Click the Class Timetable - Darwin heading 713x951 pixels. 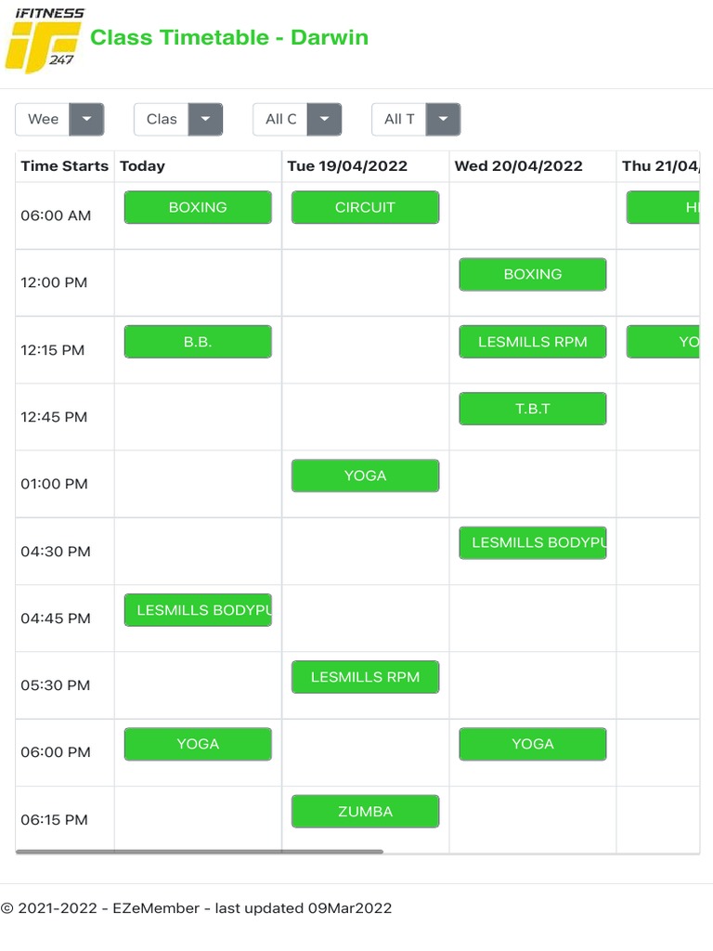[229, 38]
